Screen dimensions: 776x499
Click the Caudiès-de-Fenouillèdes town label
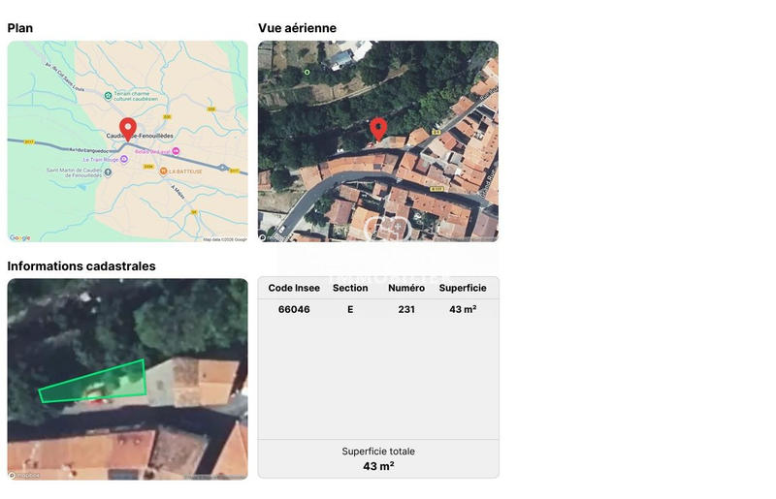click(147, 136)
